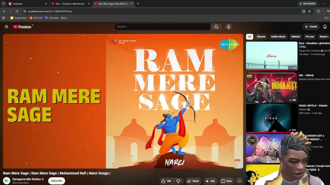This screenshot has height=185, width=330.
Task: Click the Create button
Action: [x=311, y=27]
